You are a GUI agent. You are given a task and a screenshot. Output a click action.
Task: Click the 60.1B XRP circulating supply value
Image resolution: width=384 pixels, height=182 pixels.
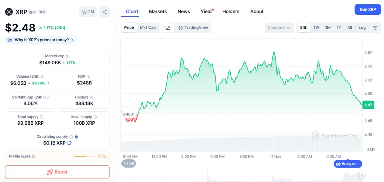[x=54, y=143]
